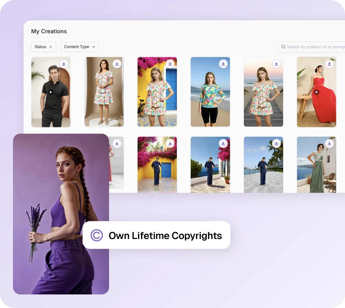This screenshot has height=308, width=345.
Task: Play the man in black polo video
Action: pos(51,92)
